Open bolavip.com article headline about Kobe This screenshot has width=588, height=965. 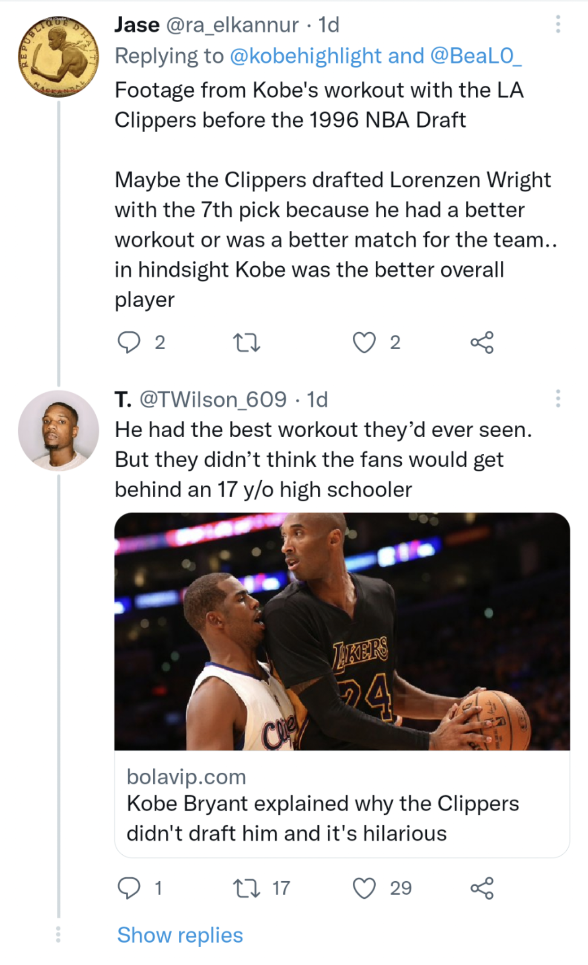[323, 818]
